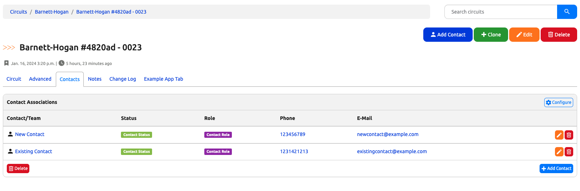Click Contact Status badge in Existing Contact row
This screenshot has width=580, height=191.
[136, 152]
